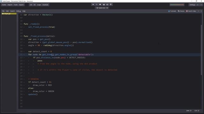Viewport: 204px width, 114px height.
Task: Click the 'pass' statement line
Action: [40, 61]
